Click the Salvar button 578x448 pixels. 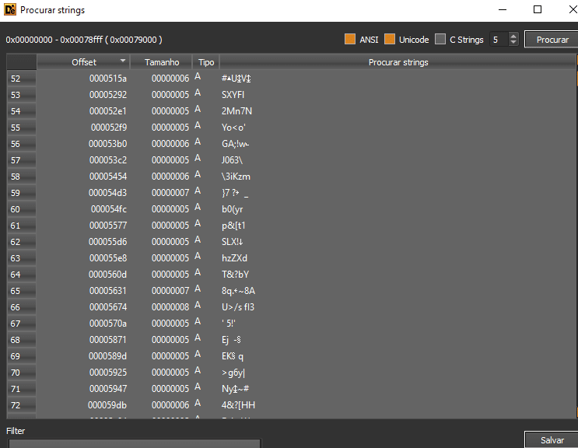click(552, 440)
